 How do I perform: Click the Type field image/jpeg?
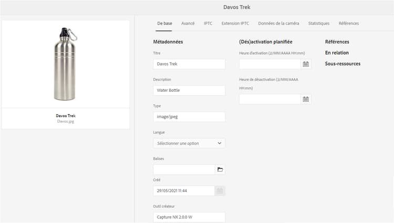pos(189,116)
